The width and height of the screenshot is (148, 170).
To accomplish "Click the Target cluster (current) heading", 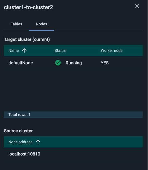I will (27, 40).
